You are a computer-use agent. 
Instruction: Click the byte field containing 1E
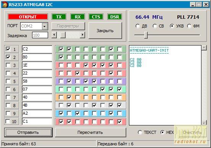[37, 65]
